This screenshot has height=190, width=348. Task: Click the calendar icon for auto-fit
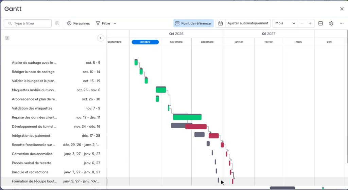coord(220,23)
